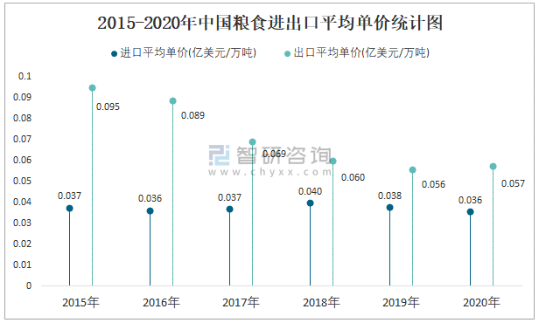
Task: Select the 2019年 import data point 0.038
Action: [390, 208]
